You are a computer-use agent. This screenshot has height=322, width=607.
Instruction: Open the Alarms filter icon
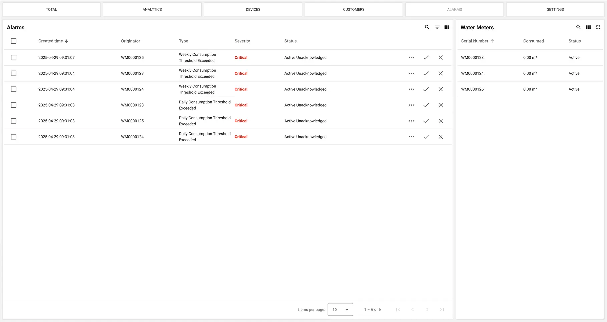437,27
